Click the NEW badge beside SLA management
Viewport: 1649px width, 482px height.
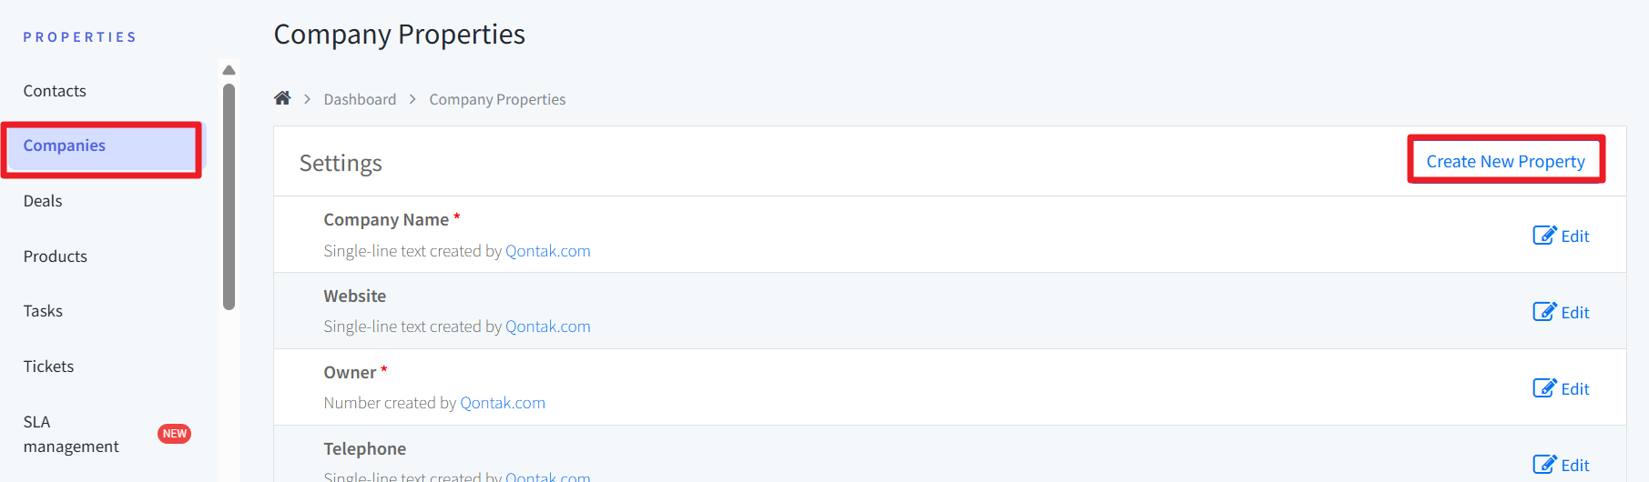coord(174,434)
